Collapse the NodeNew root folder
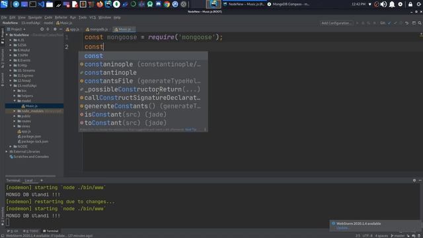Viewport: 423px width, 238px height. [x=7, y=35]
